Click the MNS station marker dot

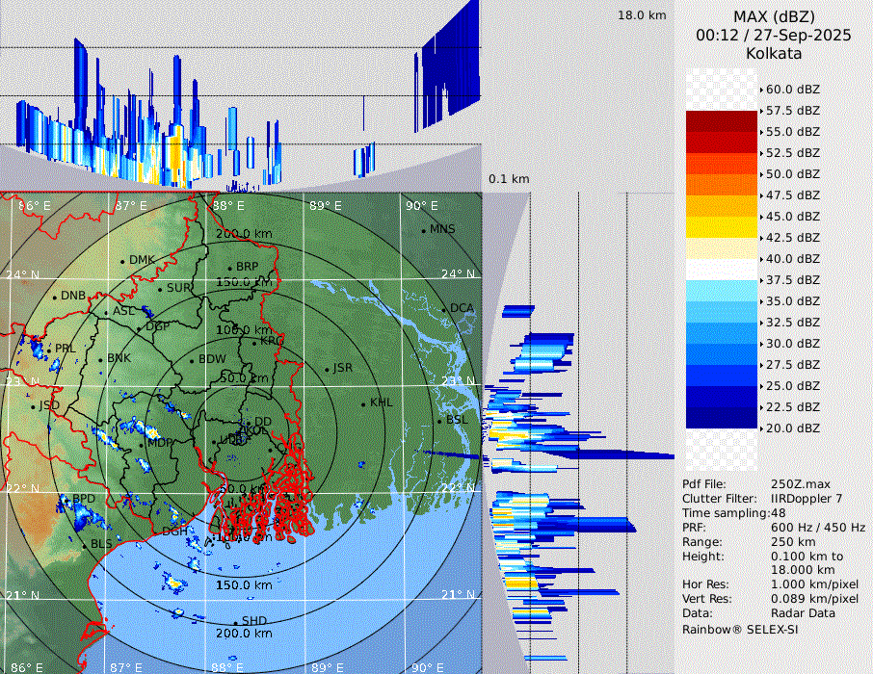423,230
